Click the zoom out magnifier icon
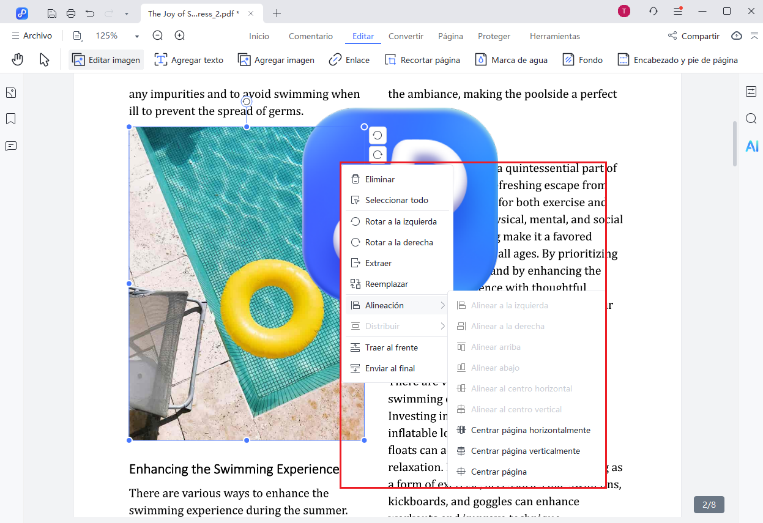763x523 pixels. (158, 36)
